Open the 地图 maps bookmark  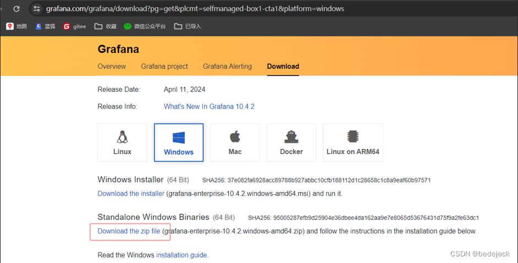(16, 26)
